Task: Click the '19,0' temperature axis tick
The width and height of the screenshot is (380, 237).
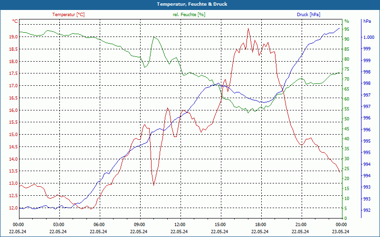Action: 13,37
